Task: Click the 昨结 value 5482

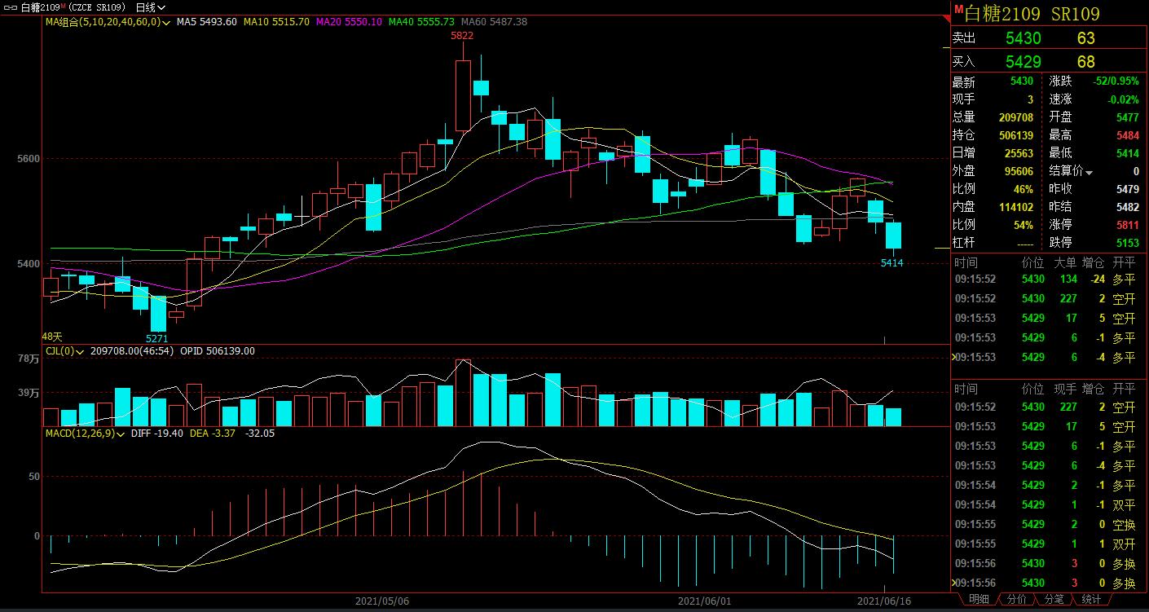Action: (1128, 207)
